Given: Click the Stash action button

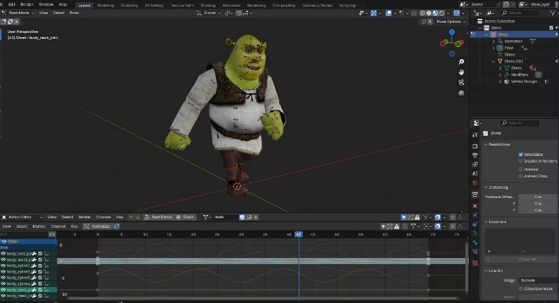Looking at the screenshot, I should (185, 217).
